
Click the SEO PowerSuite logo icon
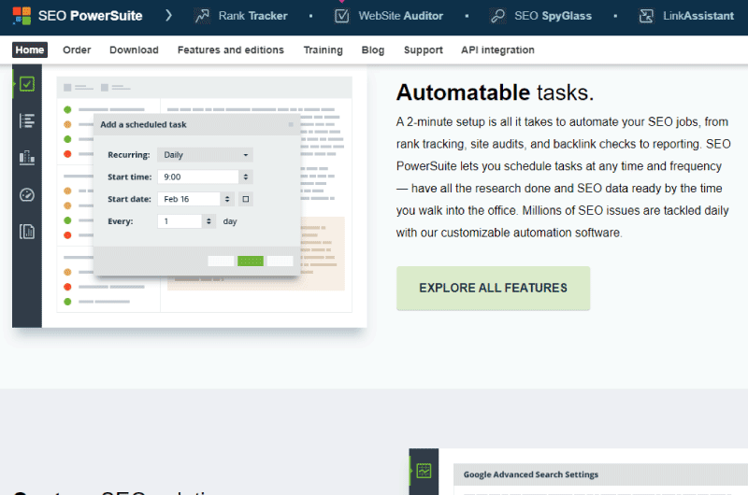tap(22, 16)
